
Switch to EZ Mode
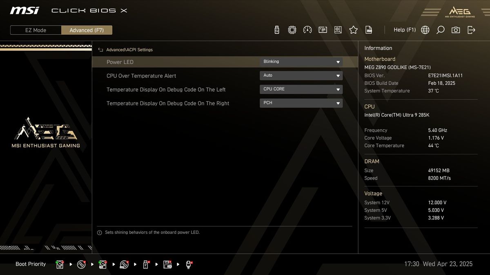(36, 30)
